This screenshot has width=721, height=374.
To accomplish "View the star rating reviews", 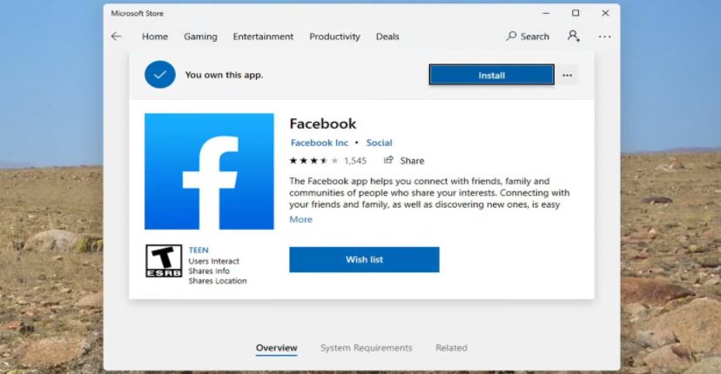I will (313, 160).
